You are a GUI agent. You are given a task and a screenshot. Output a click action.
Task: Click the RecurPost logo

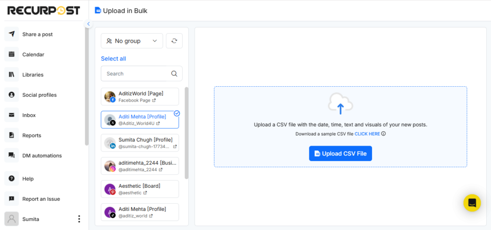(x=44, y=11)
